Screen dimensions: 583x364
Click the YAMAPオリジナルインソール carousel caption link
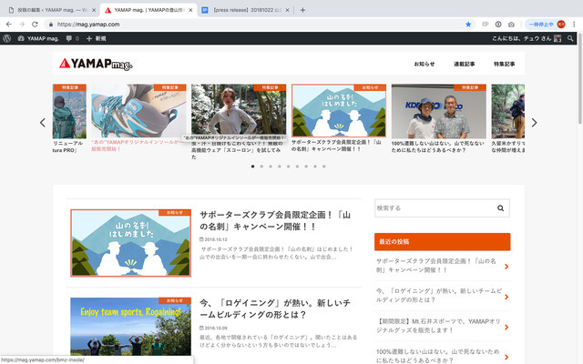click(136, 146)
